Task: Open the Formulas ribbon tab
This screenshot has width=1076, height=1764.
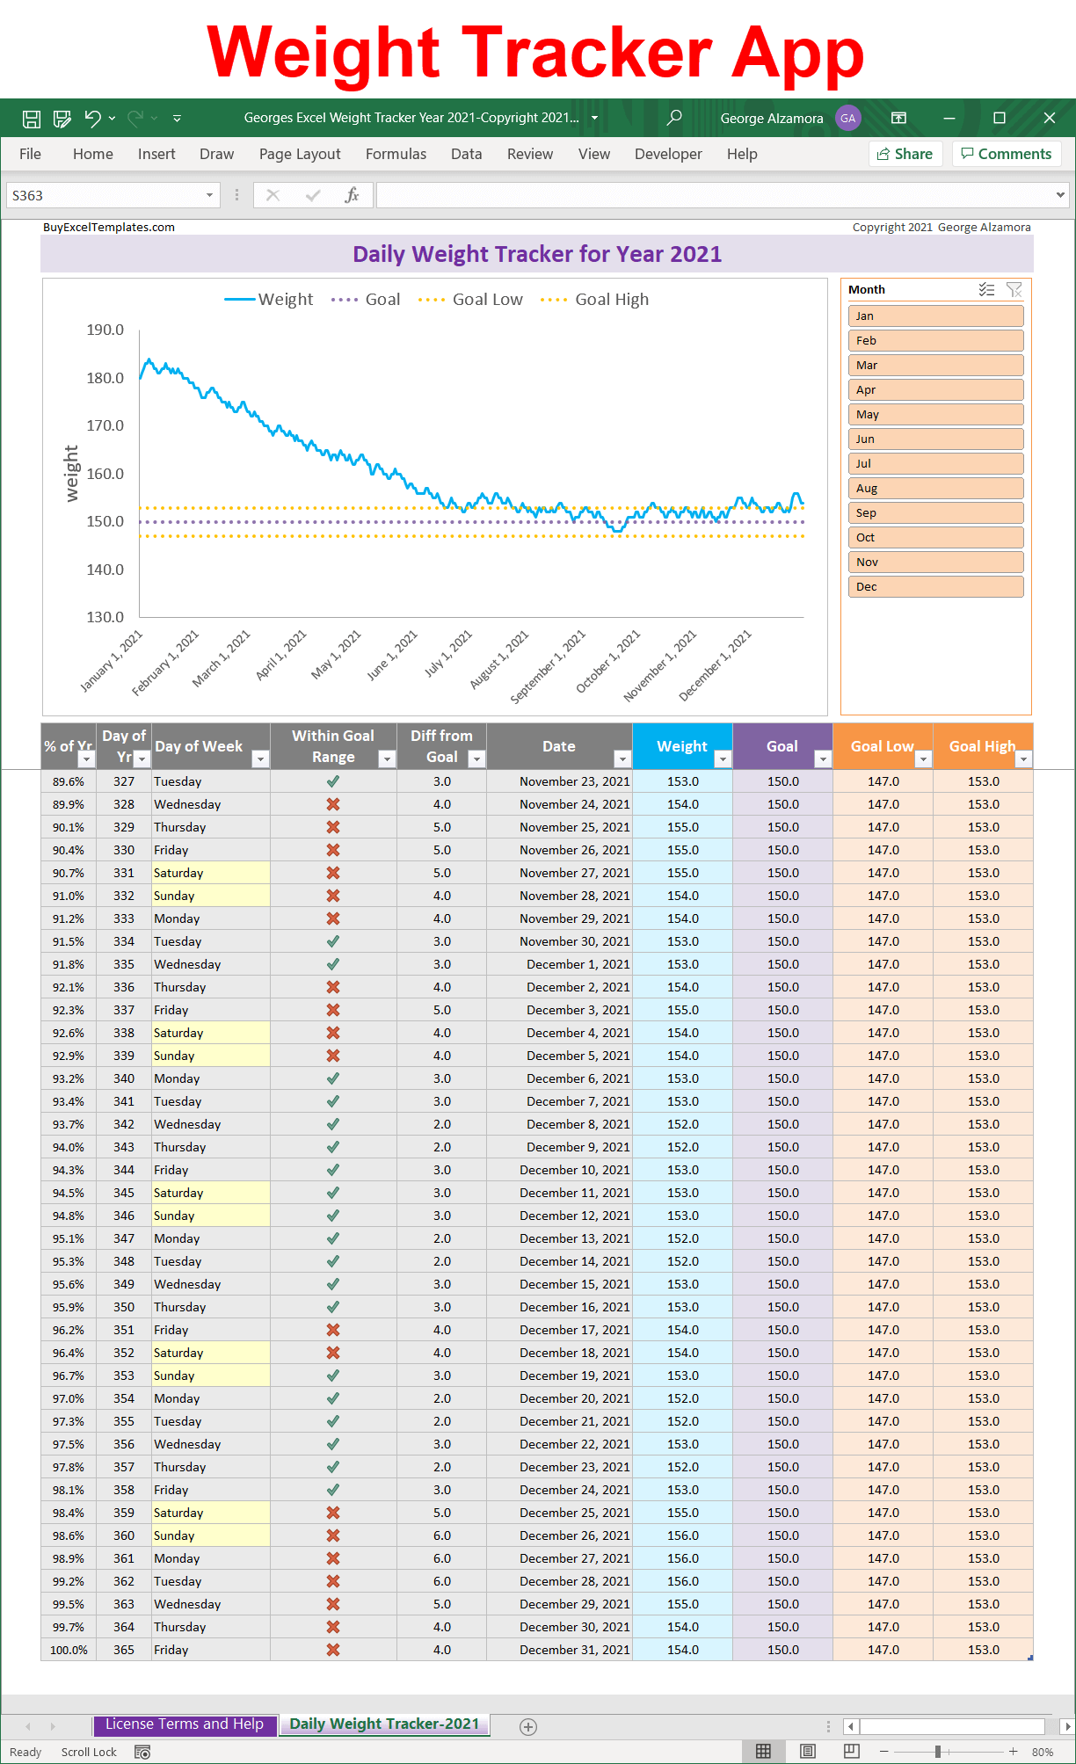Action: point(396,154)
